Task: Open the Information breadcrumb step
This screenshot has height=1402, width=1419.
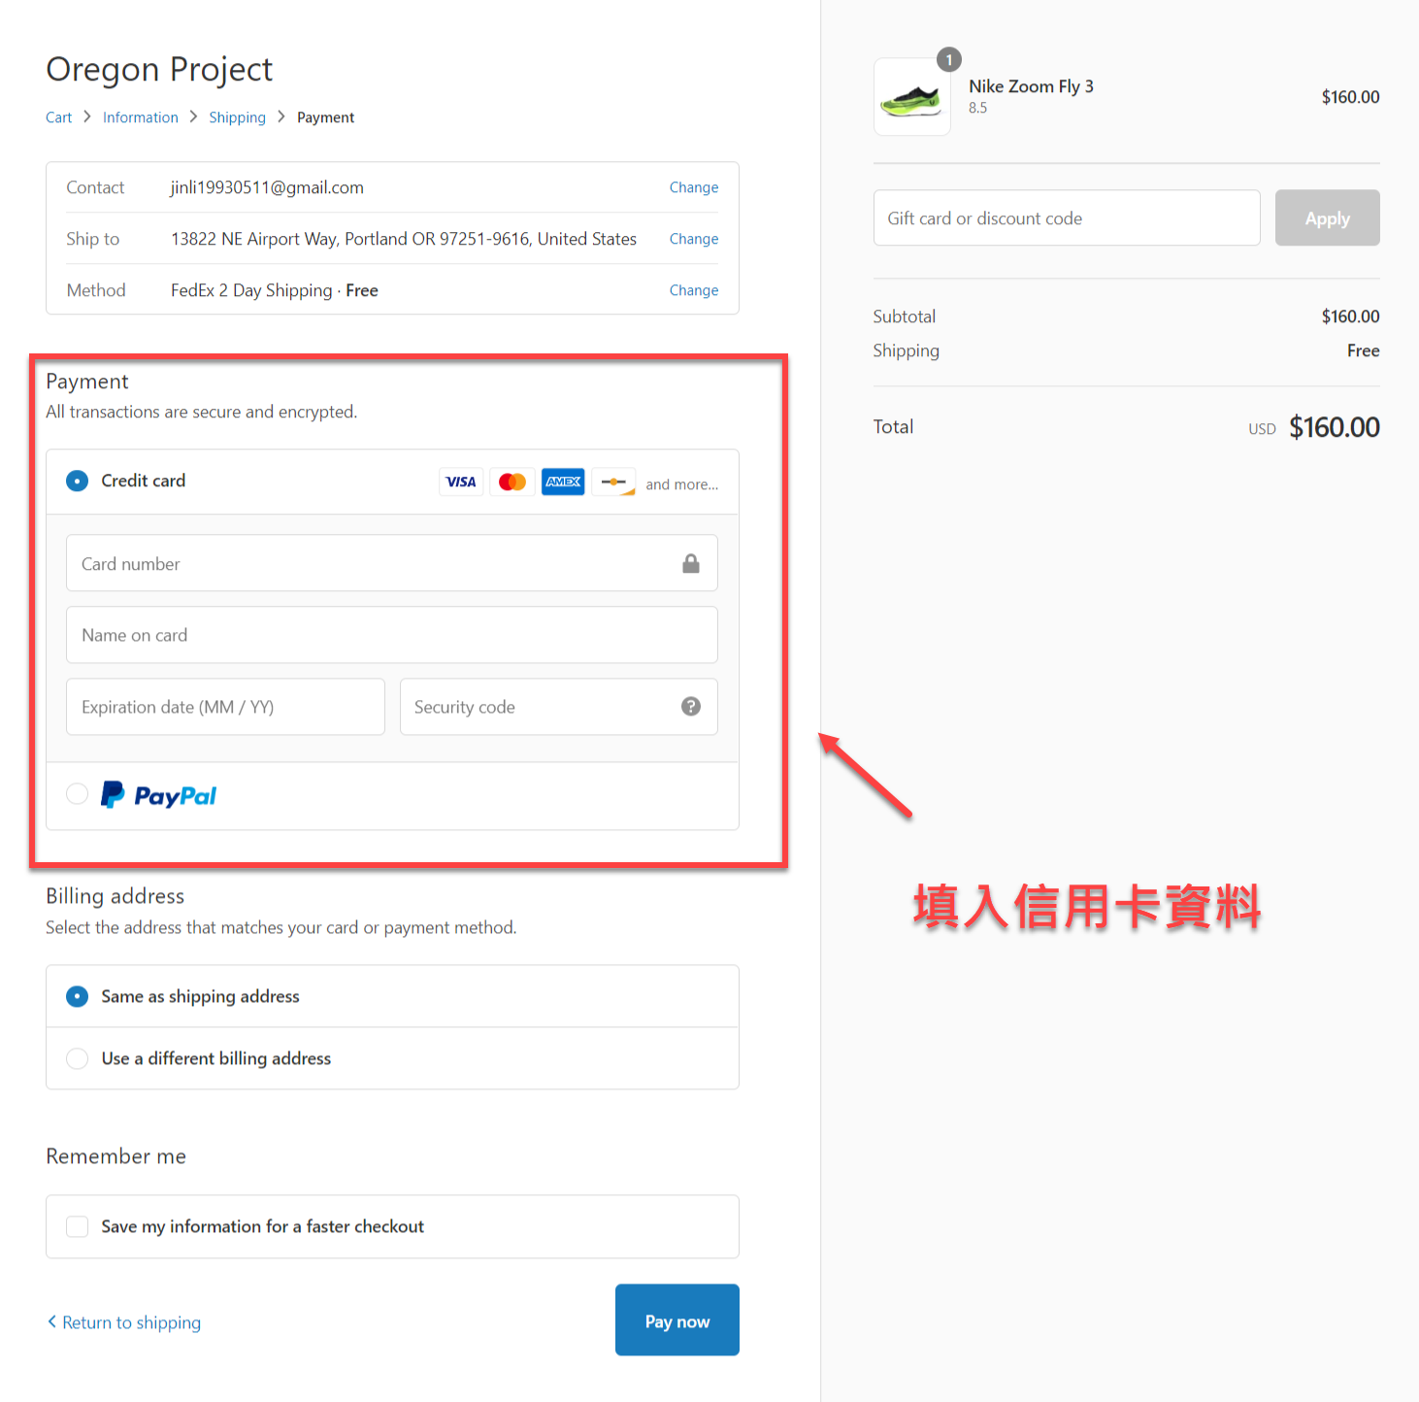Action: pyautogui.click(x=141, y=117)
